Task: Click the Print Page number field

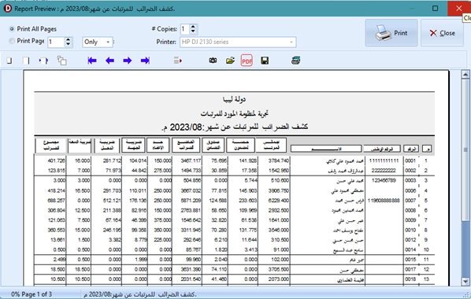Action: [x=56, y=42]
